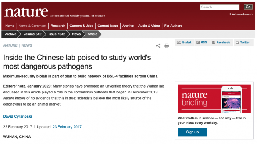Click inside the Search text field
Viewport: 257px width, 144px height.
click(219, 7)
